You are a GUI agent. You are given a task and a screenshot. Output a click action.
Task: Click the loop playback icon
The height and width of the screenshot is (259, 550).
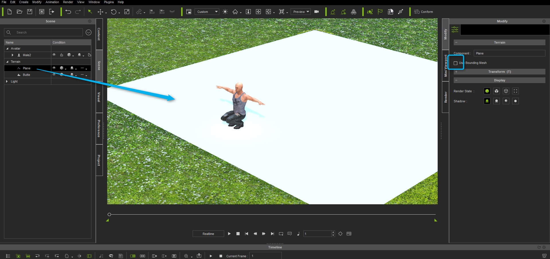[x=281, y=234]
